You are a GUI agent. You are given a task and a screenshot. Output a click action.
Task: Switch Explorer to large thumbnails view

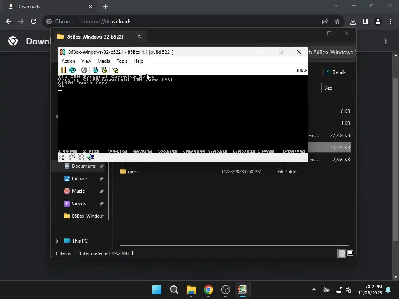(x=350, y=253)
